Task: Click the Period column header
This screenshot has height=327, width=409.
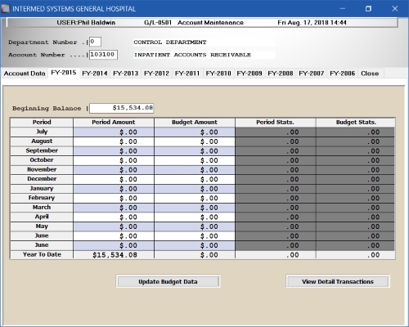Action: point(42,122)
